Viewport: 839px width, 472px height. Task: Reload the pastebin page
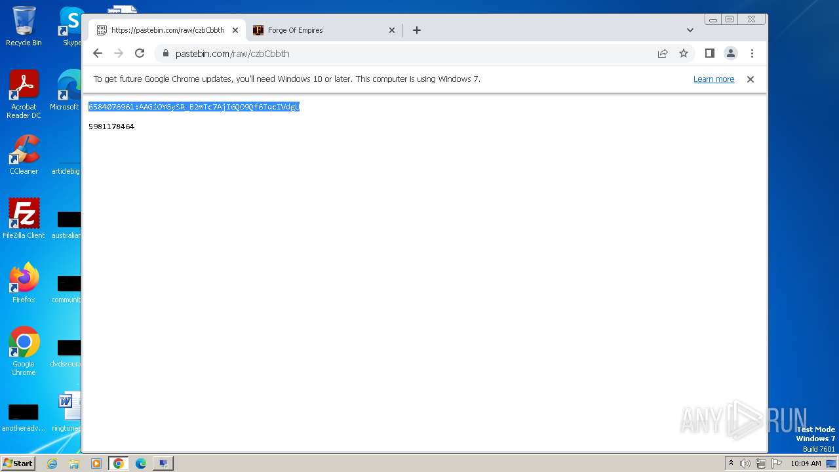point(140,54)
